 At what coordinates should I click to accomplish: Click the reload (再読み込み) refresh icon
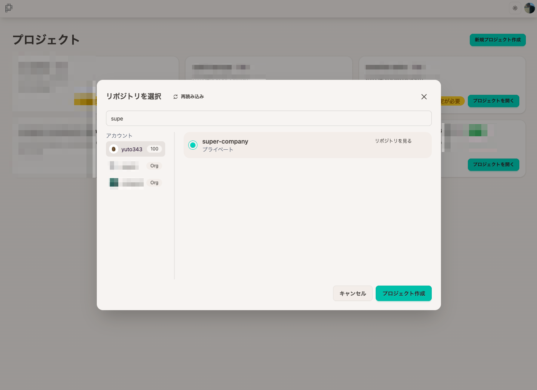pyautogui.click(x=176, y=97)
